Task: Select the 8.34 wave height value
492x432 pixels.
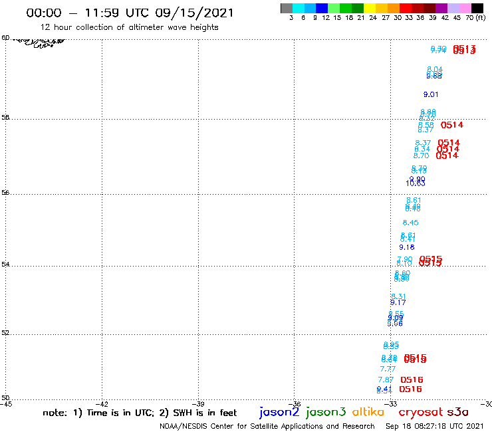Action: (x=422, y=150)
